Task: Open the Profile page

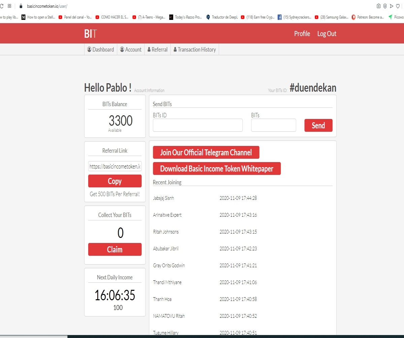Action: [x=302, y=34]
